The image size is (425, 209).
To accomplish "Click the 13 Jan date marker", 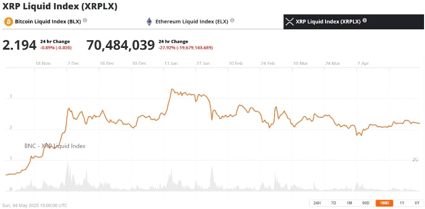I will point(171,63).
